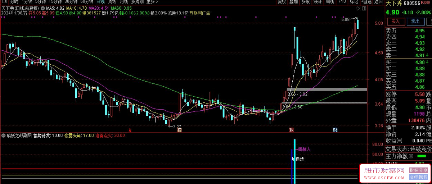Expand the 更多 more periods menu
Image resolution: width=432 pixels, height=184 pixels.
(152, 2)
